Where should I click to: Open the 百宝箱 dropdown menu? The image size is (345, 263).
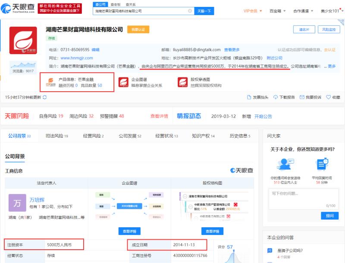pyautogui.click(x=275, y=11)
